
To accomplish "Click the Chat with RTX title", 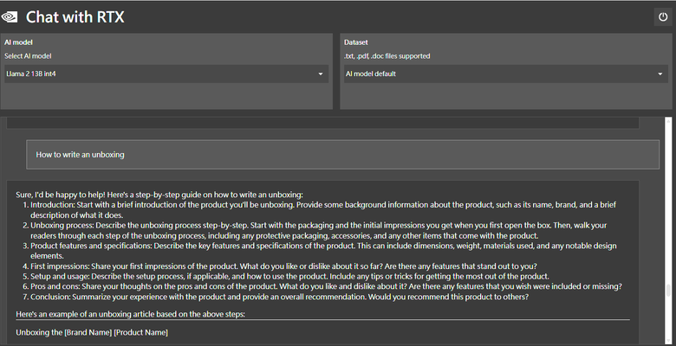I will pyautogui.click(x=75, y=17).
